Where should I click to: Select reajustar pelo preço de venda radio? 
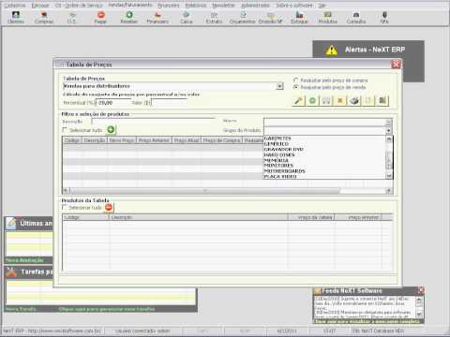pyautogui.click(x=295, y=87)
